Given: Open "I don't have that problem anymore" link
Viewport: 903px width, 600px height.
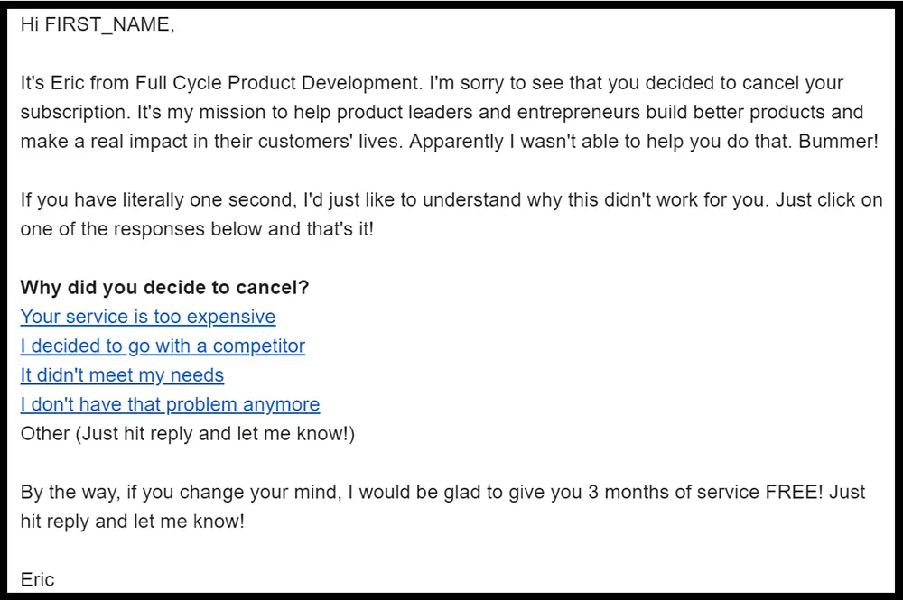Looking at the screenshot, I should (170, 404).
